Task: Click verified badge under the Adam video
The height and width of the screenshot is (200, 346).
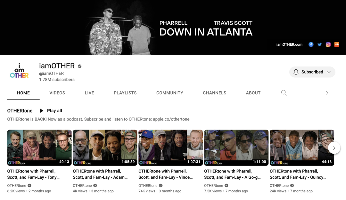Action: point(95,186)
